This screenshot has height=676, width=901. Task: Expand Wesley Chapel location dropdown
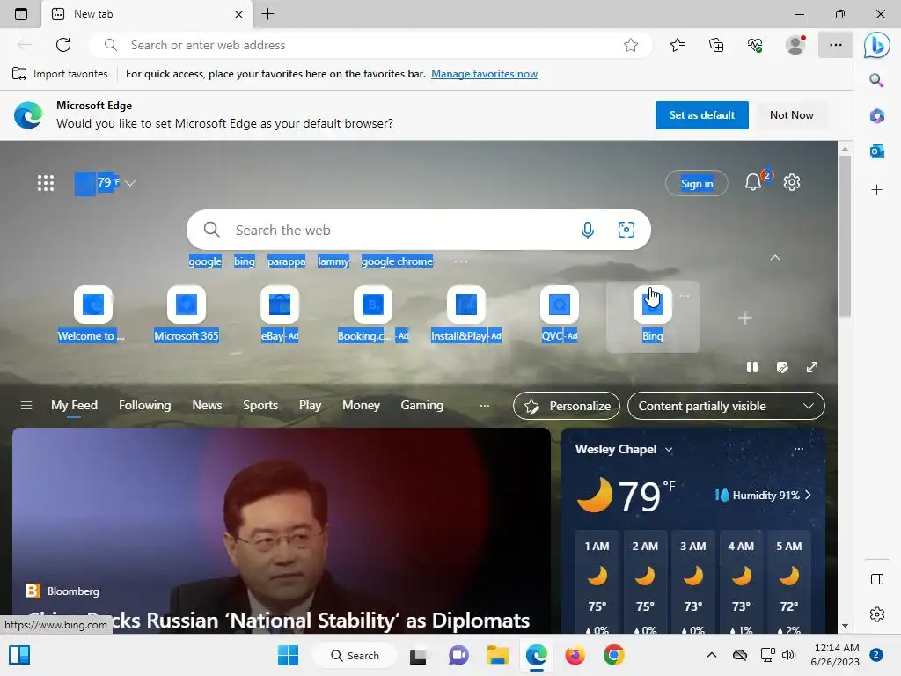click(669, 450)
